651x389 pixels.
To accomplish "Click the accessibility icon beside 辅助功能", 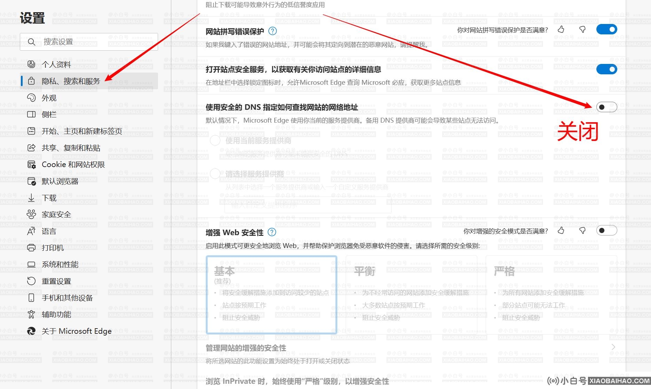I will [31, 314].
